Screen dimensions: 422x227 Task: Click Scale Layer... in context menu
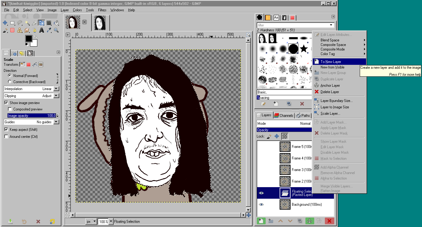[x=339, y=113]
